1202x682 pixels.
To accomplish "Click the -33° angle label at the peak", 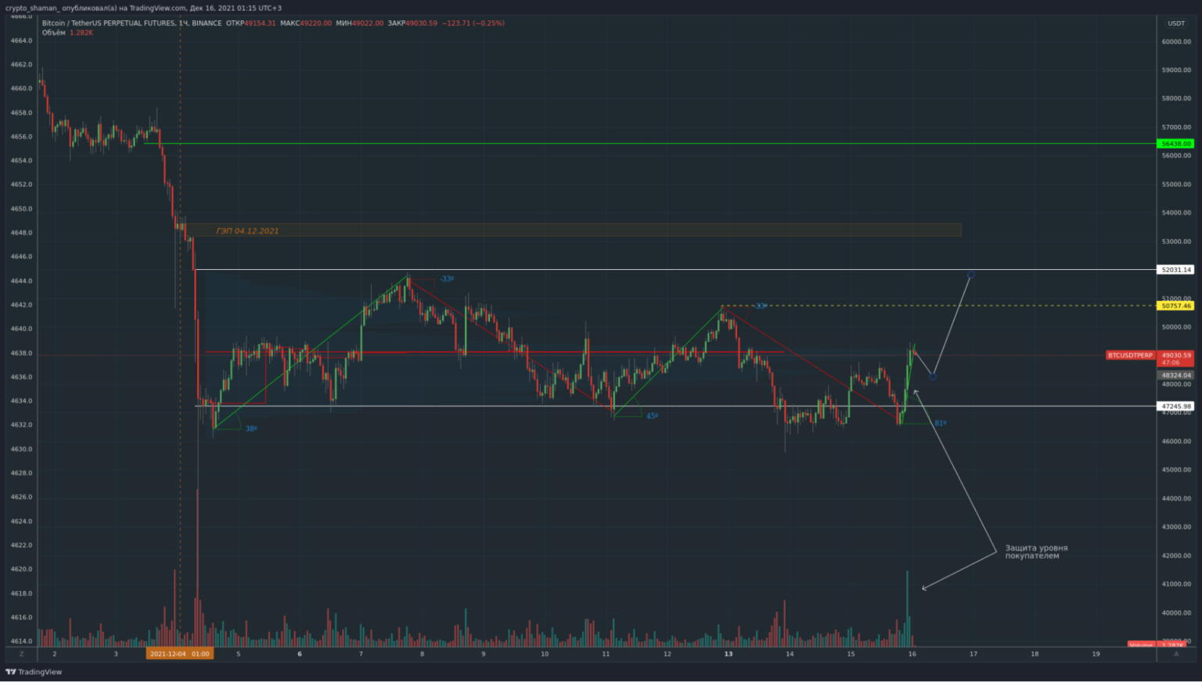I will (446, 278).
